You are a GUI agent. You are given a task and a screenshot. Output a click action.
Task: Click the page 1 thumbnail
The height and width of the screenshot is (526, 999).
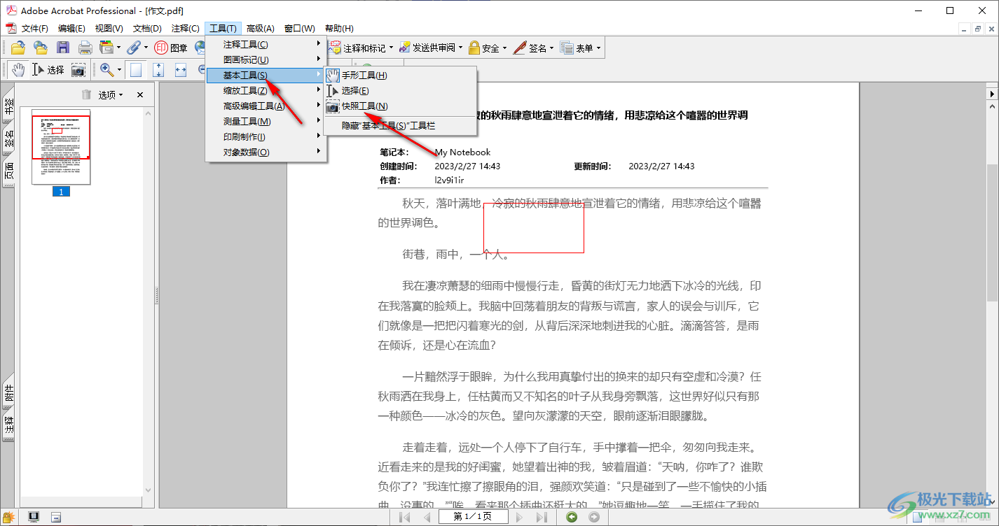[x=61, y=147]
